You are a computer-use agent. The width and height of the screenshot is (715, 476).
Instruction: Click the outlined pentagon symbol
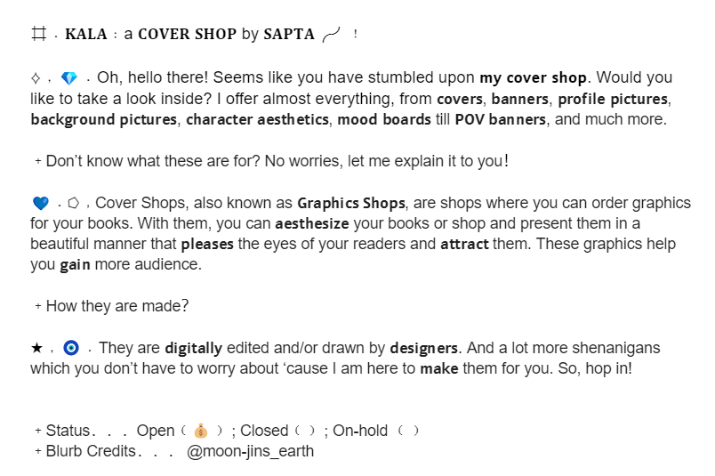pyautogui.click(x=73, y=203)
